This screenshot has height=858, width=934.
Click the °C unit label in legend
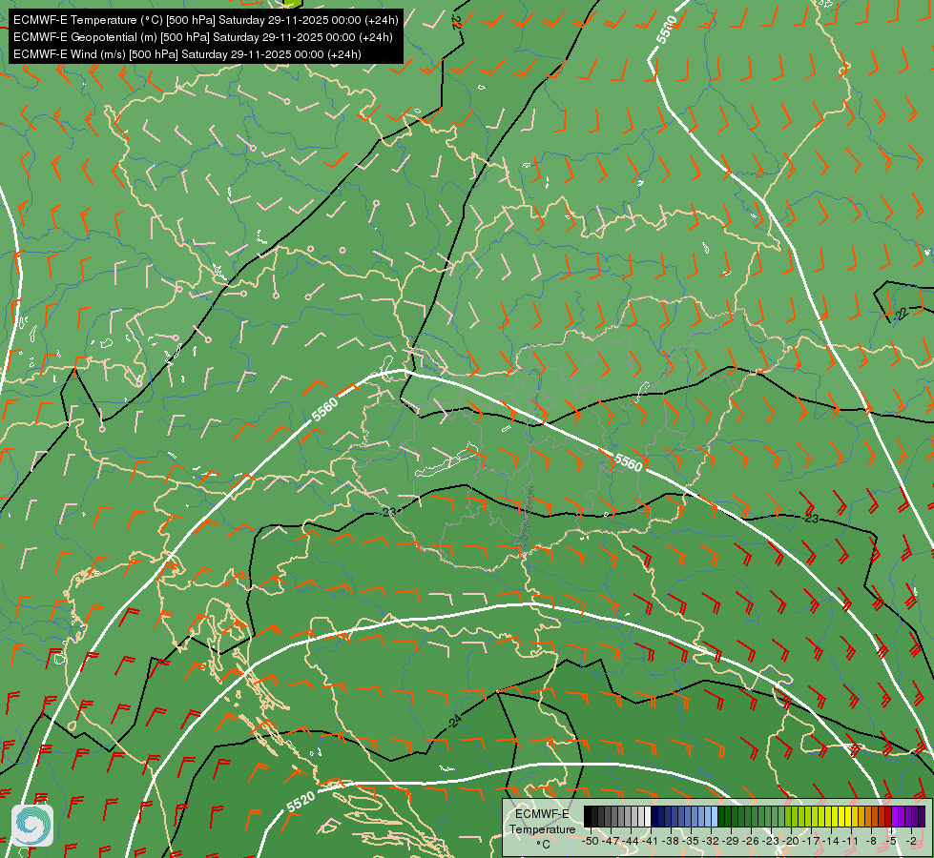pyautogui.click(x=543, y=845)
